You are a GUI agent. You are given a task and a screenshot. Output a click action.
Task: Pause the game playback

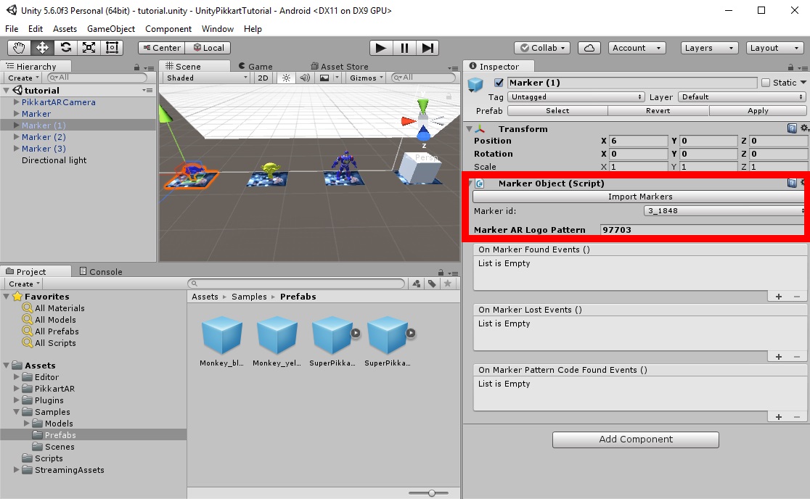pyautogui.click(x=404, y=48)
